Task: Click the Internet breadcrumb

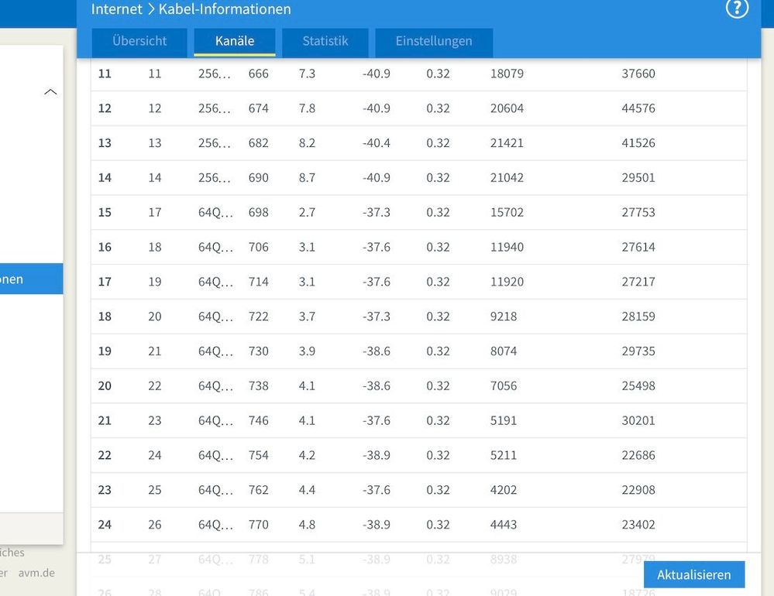Action: point(116,9)
